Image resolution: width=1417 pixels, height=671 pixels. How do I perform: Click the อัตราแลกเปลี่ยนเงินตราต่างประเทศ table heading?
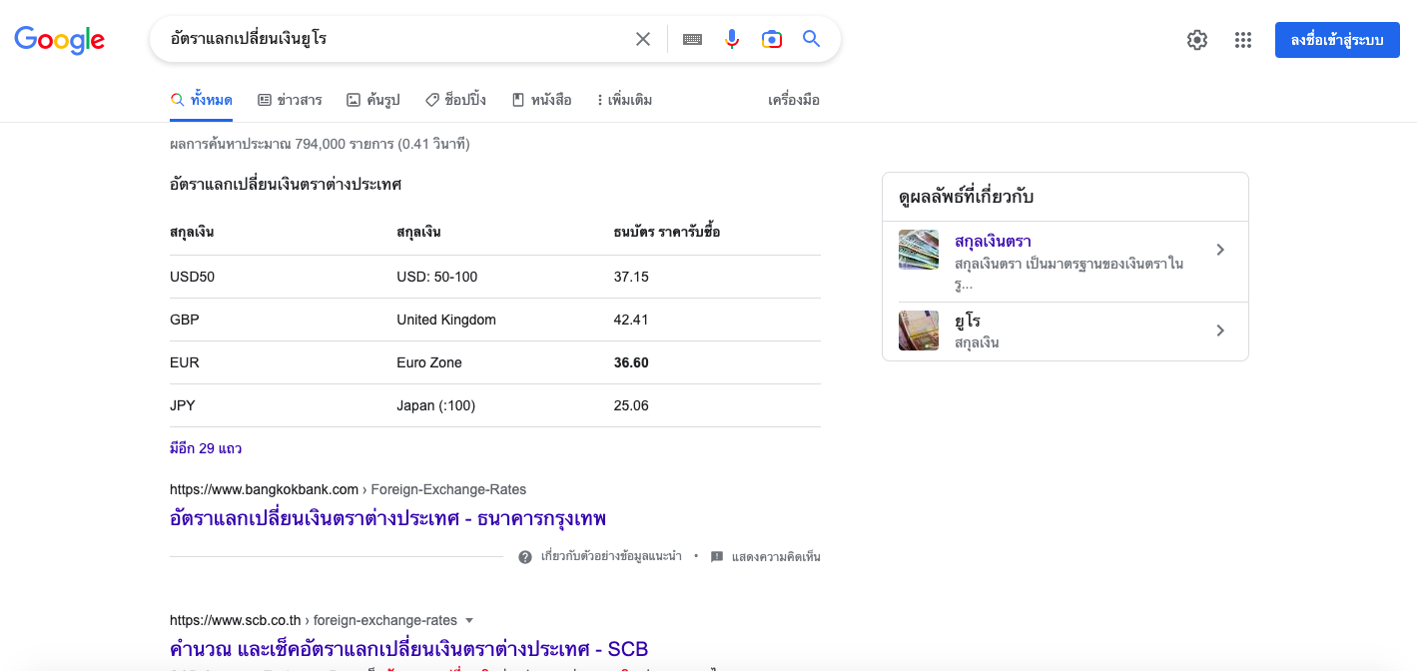pyautogui.click(x=286, y=185)
